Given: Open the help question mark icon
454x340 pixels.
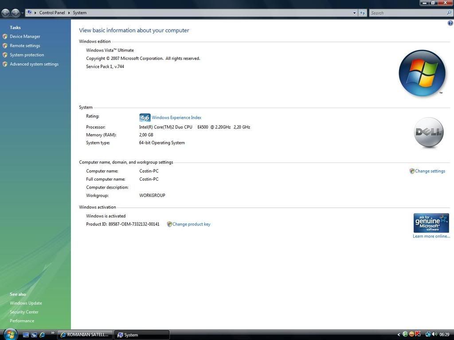Looking at the screenshot, I should [450, 23].
